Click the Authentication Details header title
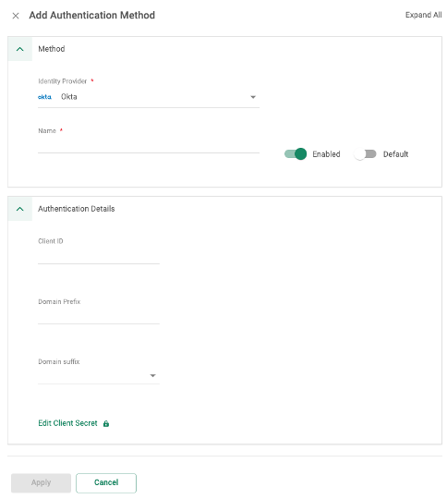This screenshot has height=499, width=447. (x=77, y=209)
